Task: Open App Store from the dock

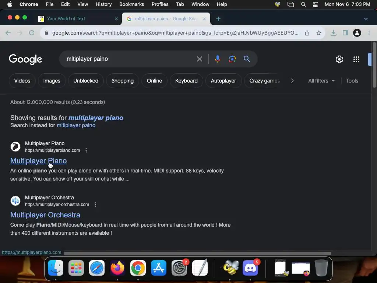Action: [159, 268]
